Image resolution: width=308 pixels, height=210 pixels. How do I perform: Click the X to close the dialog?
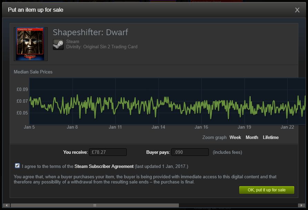point(297,10)
